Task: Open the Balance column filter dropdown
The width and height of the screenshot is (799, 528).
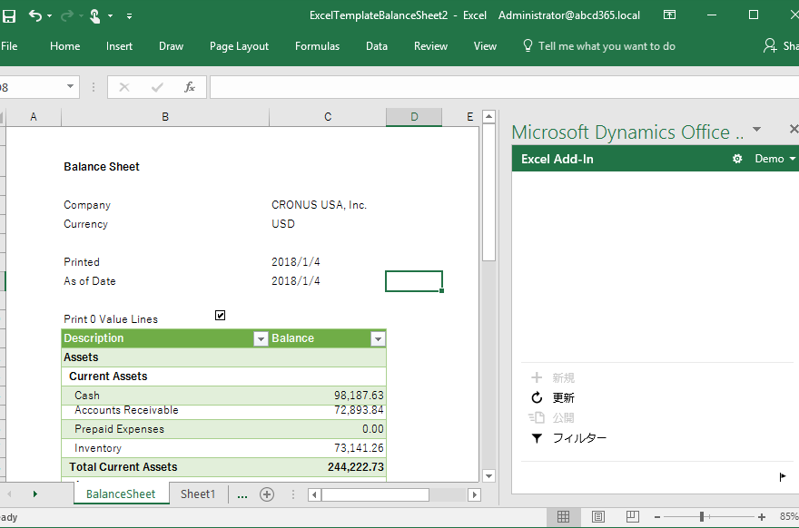Action: pyautogui.click(x=378, y=339)
